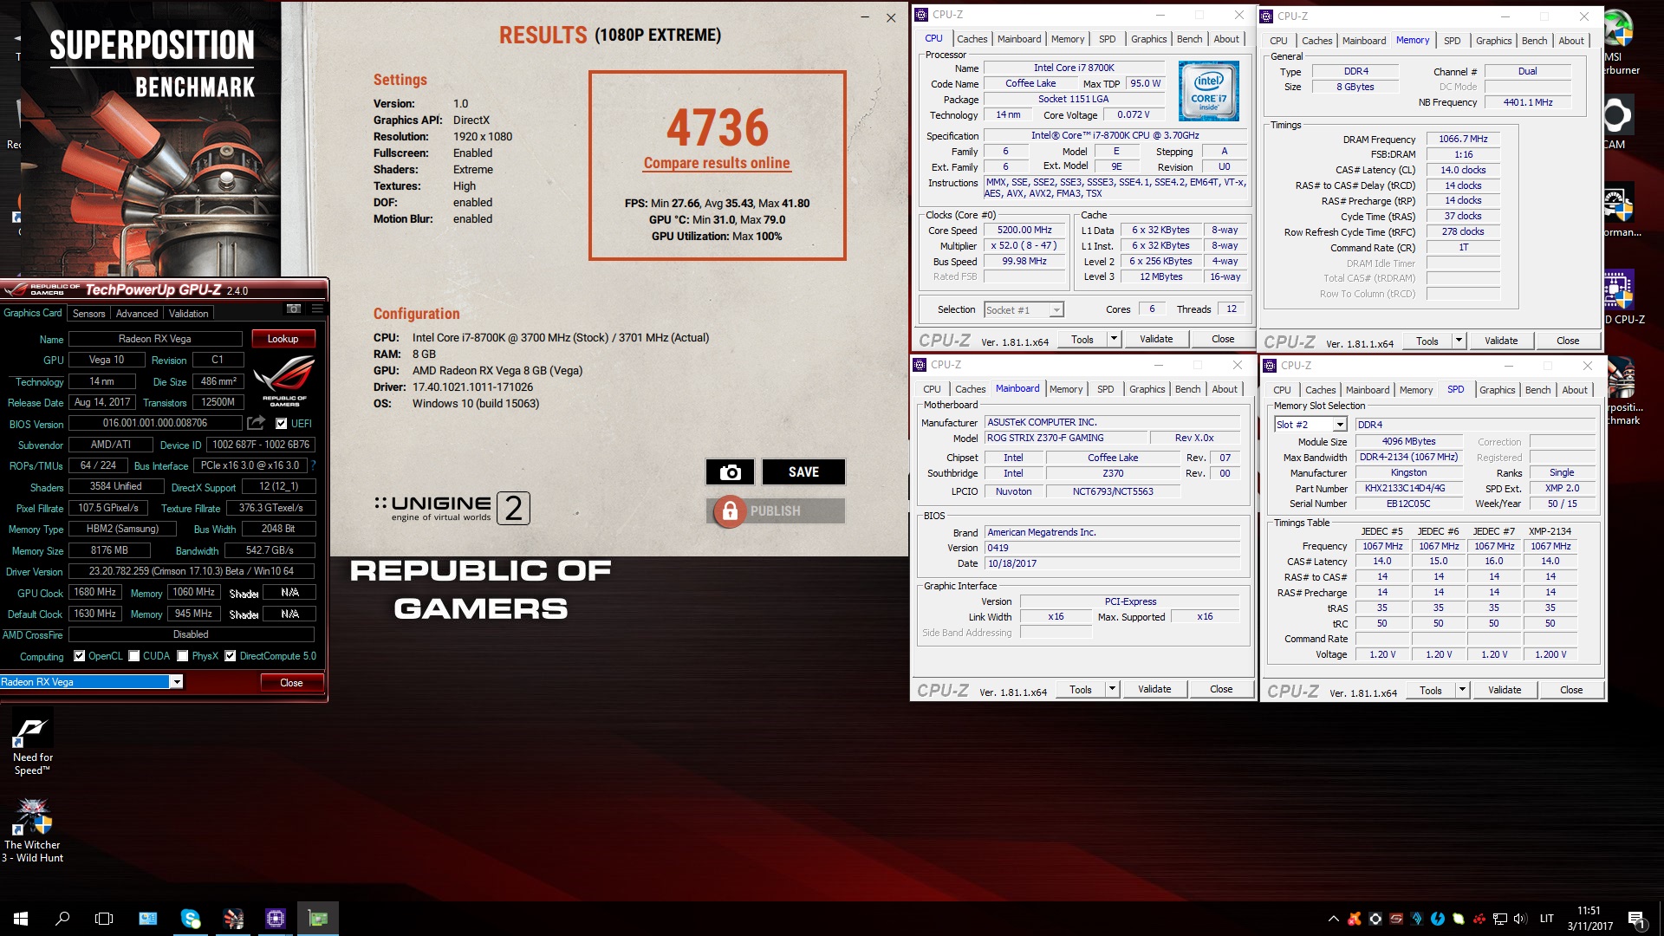1664x936 pixels.
Task: Open the Action Center notifications icon
Action: click(x=1635, y=919)
